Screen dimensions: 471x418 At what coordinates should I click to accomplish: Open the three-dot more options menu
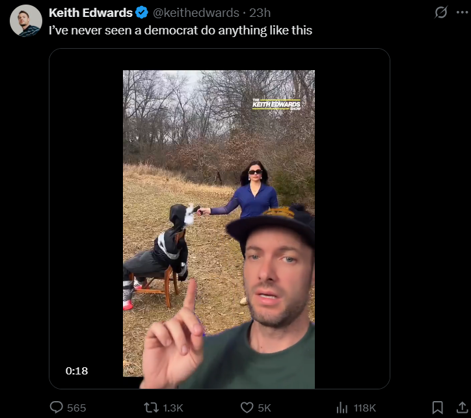pos(463,12)
